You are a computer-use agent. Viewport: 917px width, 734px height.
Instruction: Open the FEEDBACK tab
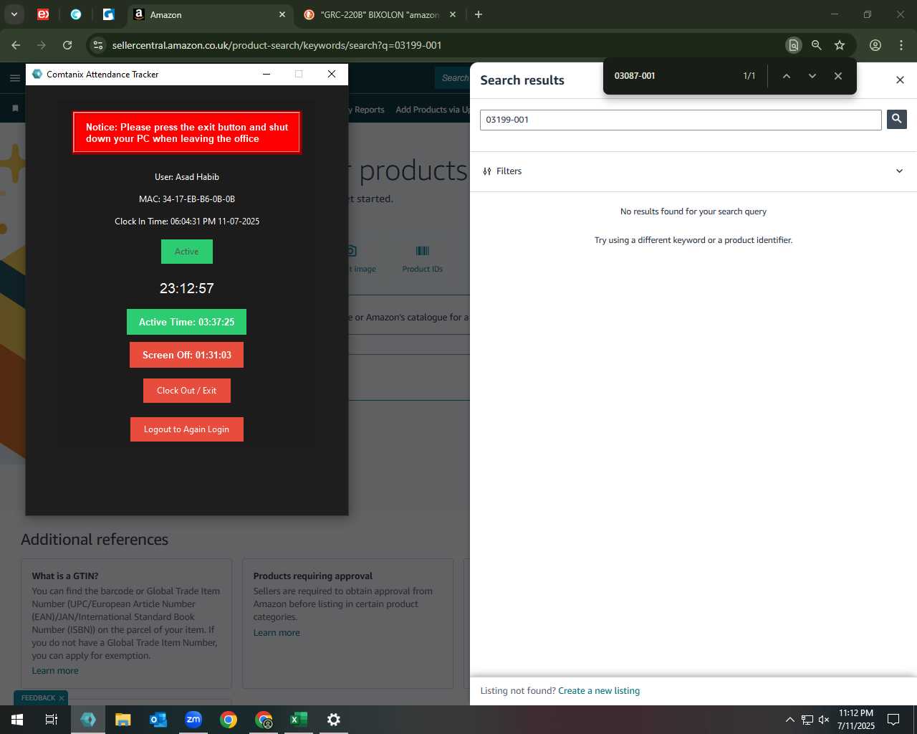pos(38,698)
